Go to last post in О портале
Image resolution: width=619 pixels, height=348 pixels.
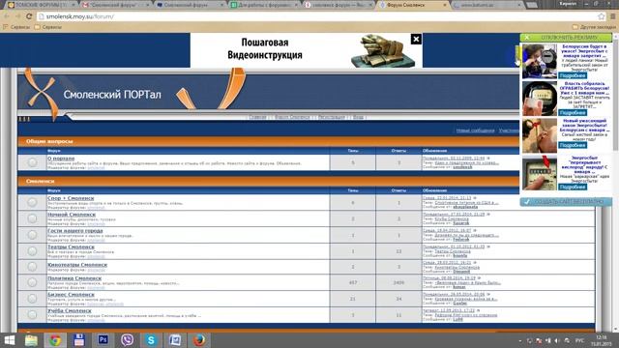click(x=488, y=159)
